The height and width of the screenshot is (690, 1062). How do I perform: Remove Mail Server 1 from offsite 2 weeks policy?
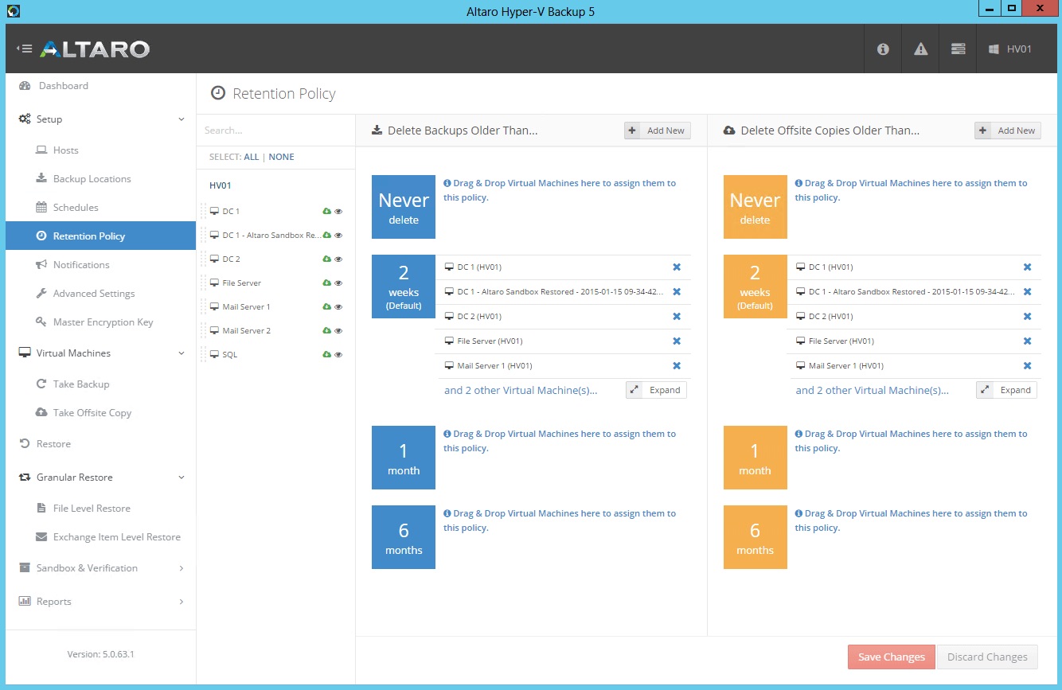[x=1028, y=366]
